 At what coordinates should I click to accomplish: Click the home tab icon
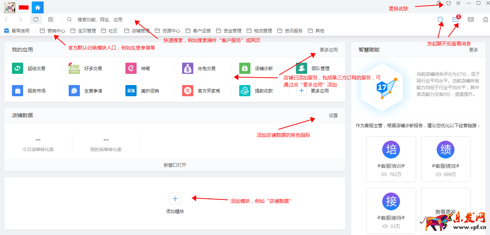38,7
